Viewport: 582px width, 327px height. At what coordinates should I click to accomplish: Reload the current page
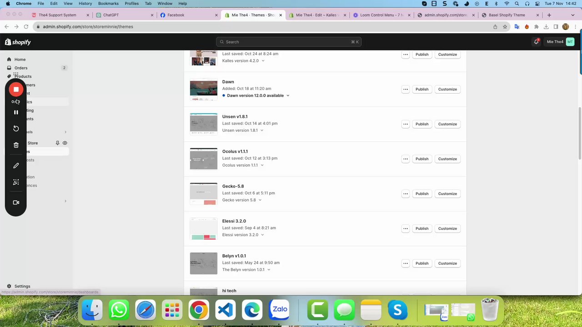(26, 27)
